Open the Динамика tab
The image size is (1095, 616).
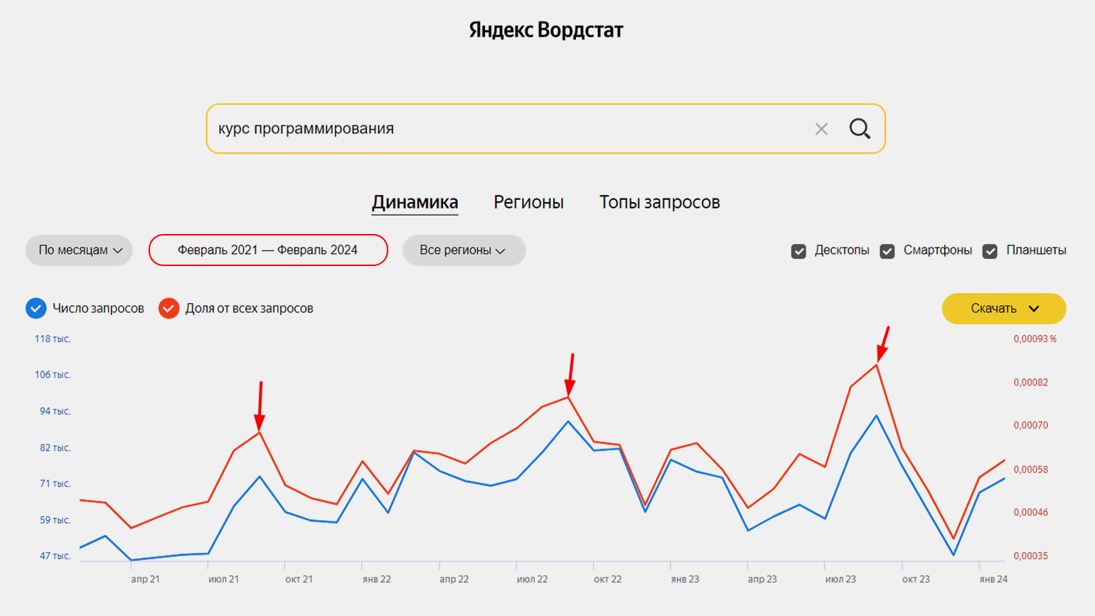tap(415, 202)
